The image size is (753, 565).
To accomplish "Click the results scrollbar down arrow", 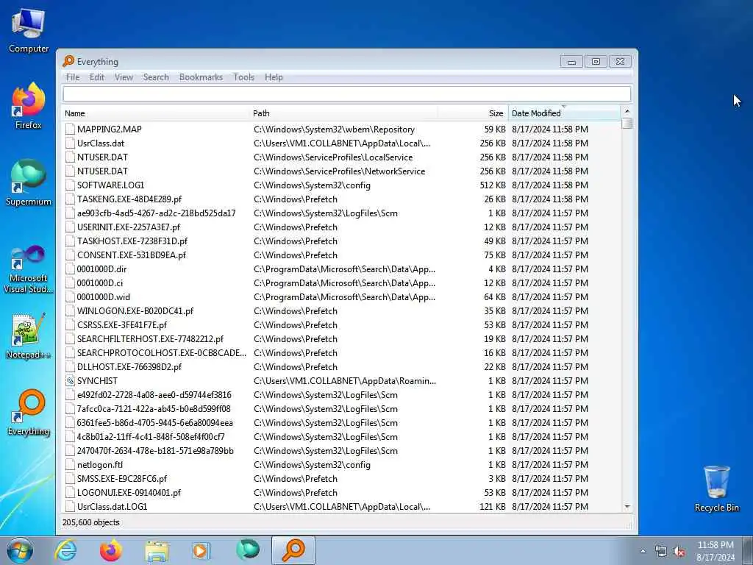I will coord(627,507).
